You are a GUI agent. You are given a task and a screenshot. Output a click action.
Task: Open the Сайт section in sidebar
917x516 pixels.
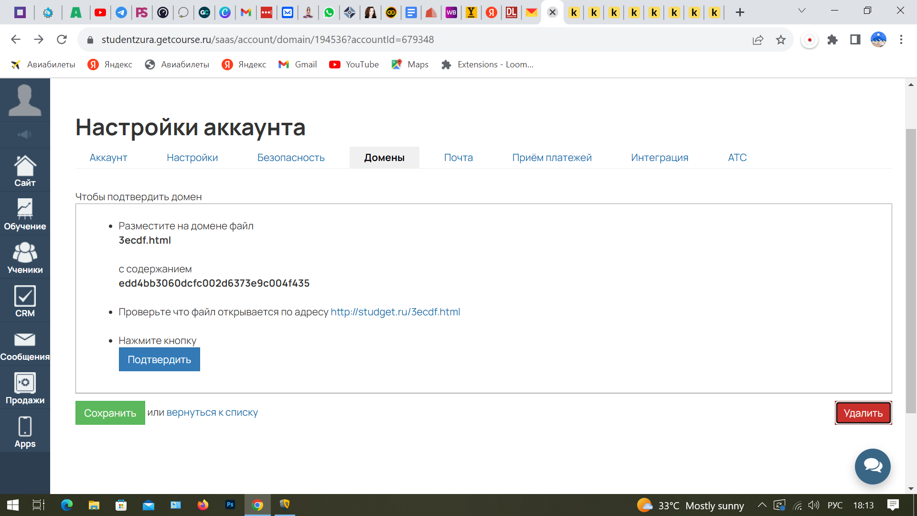pyautogui.click(x=25, y=171)
